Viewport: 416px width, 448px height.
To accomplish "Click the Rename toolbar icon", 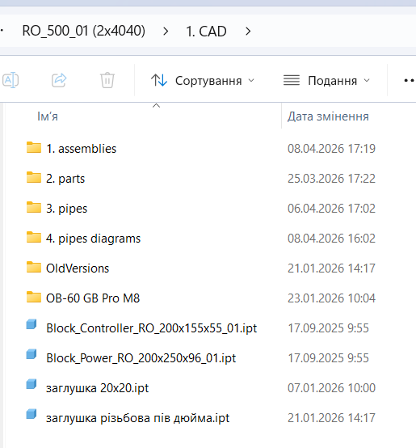I will tap(11, 80).
